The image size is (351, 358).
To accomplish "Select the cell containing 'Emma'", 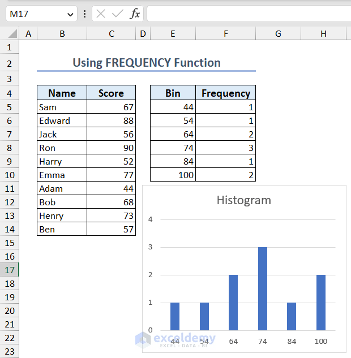I will tap(62, 175).
